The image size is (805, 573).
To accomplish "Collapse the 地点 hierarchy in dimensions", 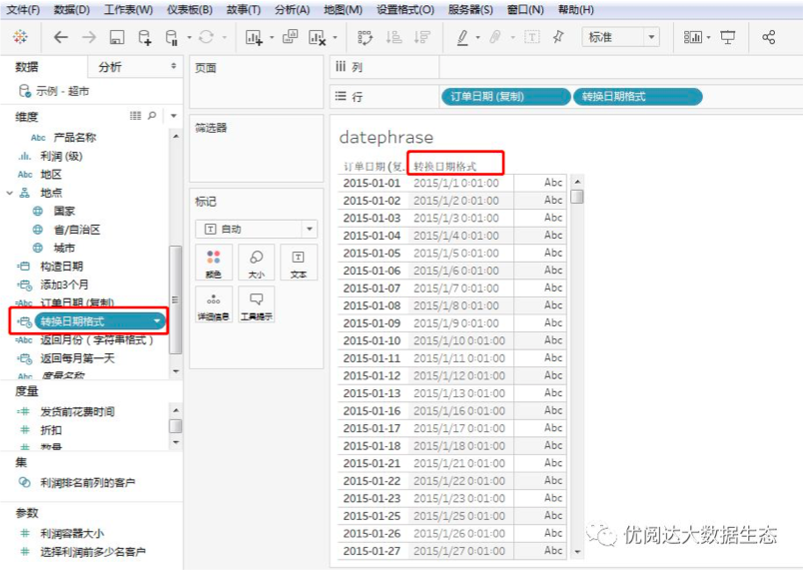I will pyautogui.click(x=11, y=193).
